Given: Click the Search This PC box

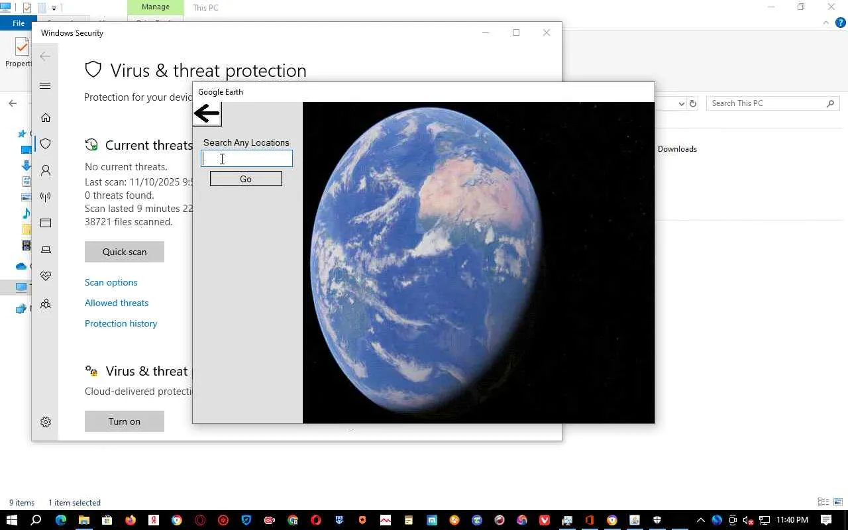Looking at the screenshot, I should coord(773,103).
